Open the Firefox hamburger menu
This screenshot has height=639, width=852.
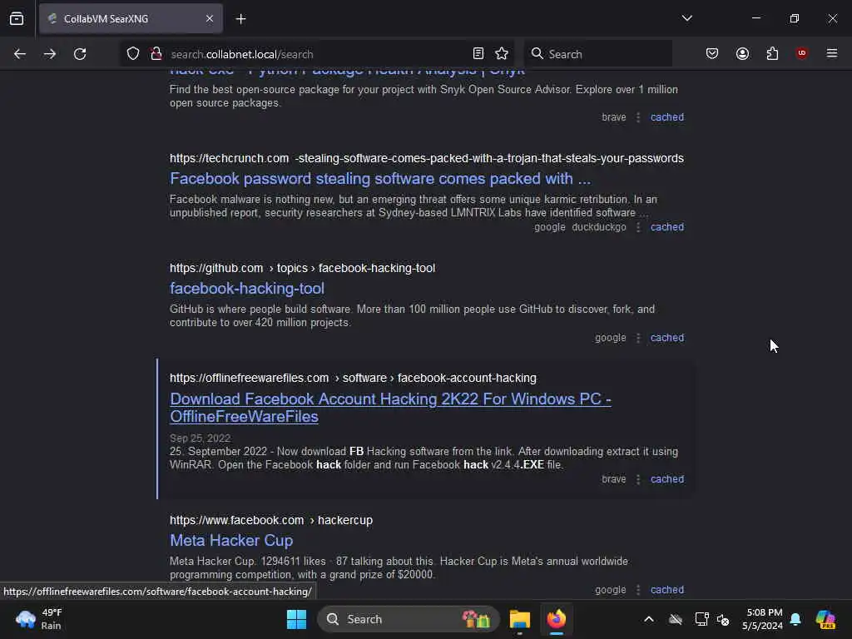click(x=832, y=53)
